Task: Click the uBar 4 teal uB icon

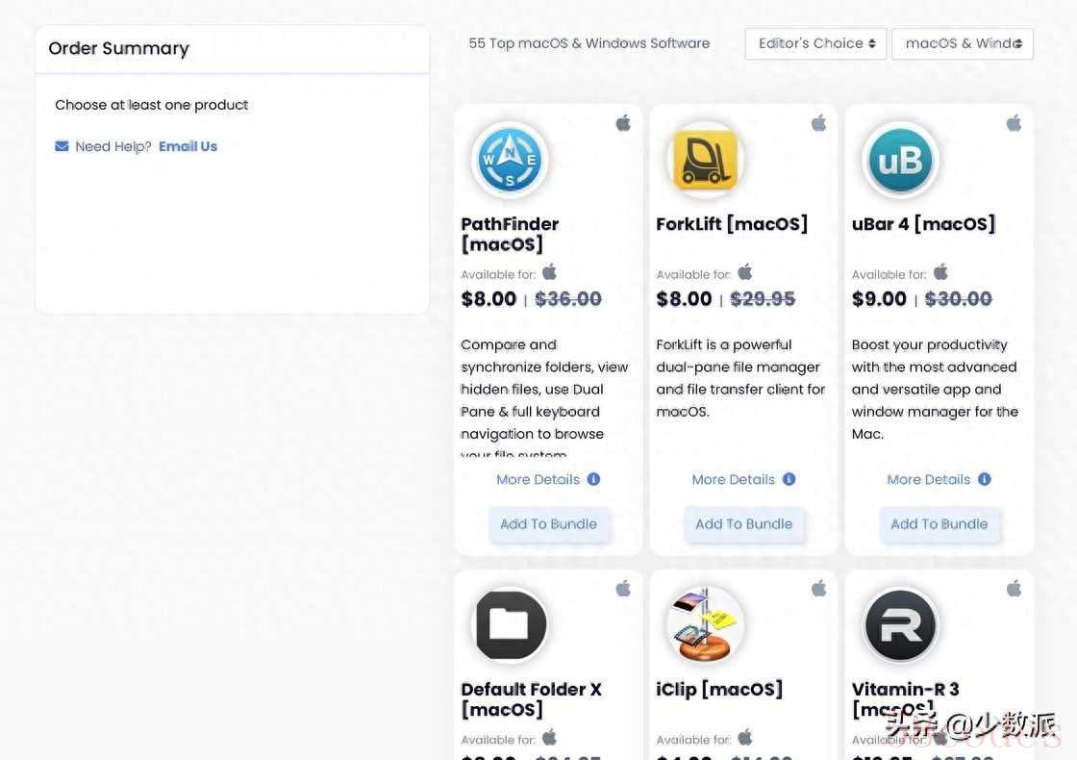Action: pos(900,160)
